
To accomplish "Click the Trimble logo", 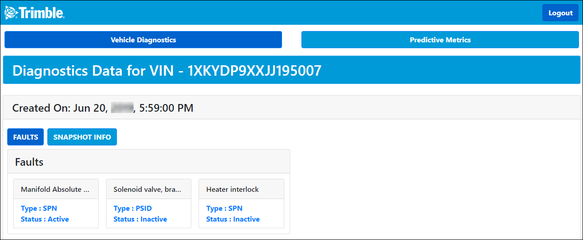I will pyautogui.click(x=35, y=13).
